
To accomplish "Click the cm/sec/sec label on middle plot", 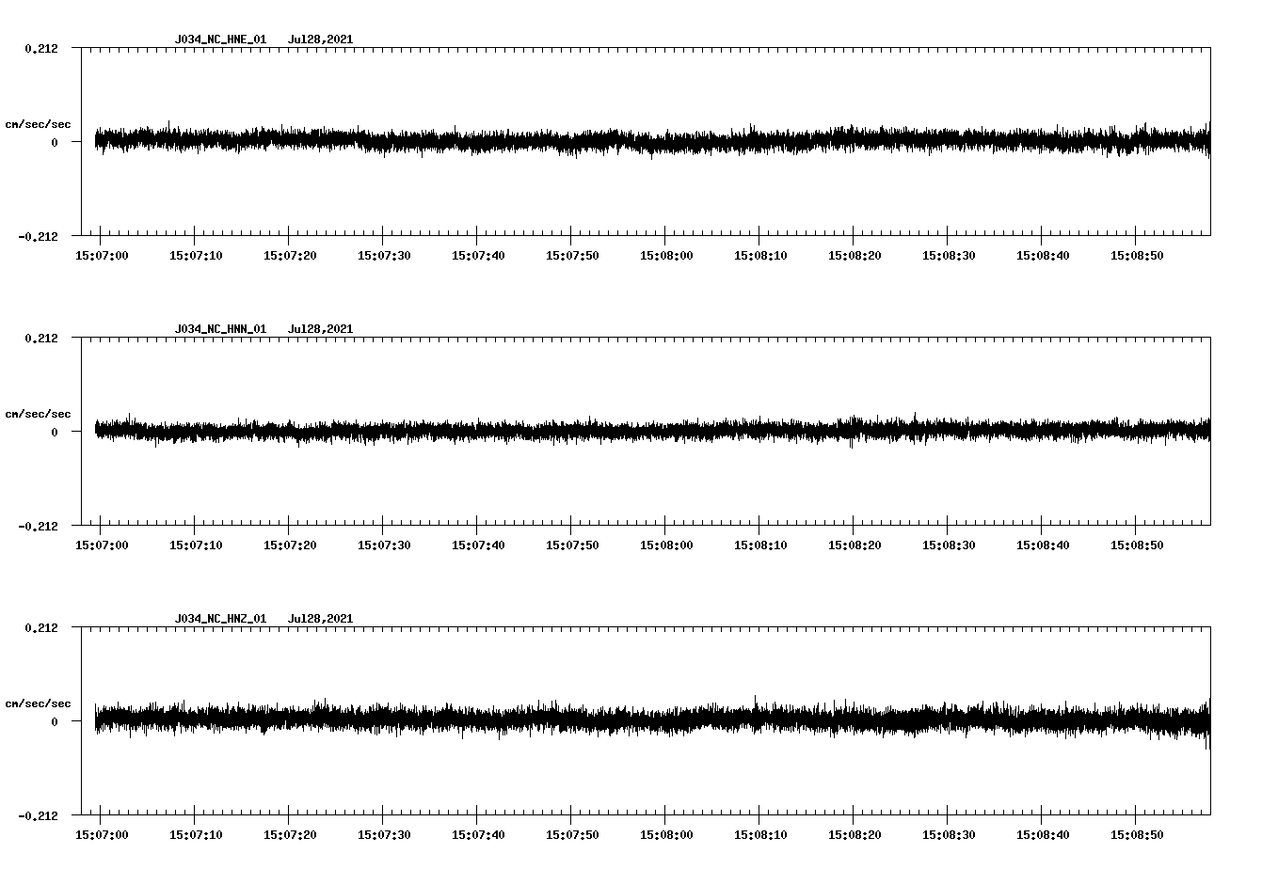I will (39, 413).
